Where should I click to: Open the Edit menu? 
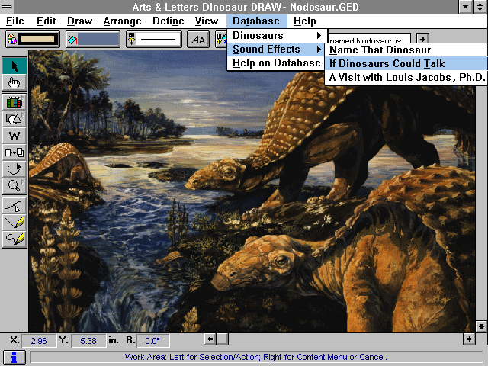point(46,21)
